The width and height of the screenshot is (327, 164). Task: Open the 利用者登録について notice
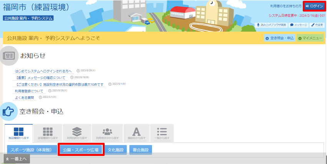point(29,91)
